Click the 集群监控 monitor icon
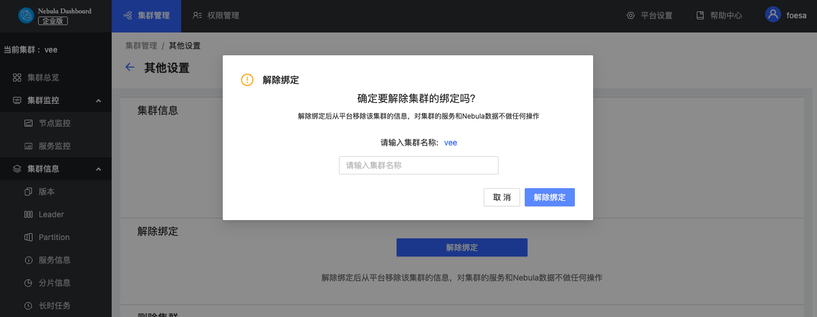Image resolution: width=817 pixels, height=317 pixels. tap(17, 100)
